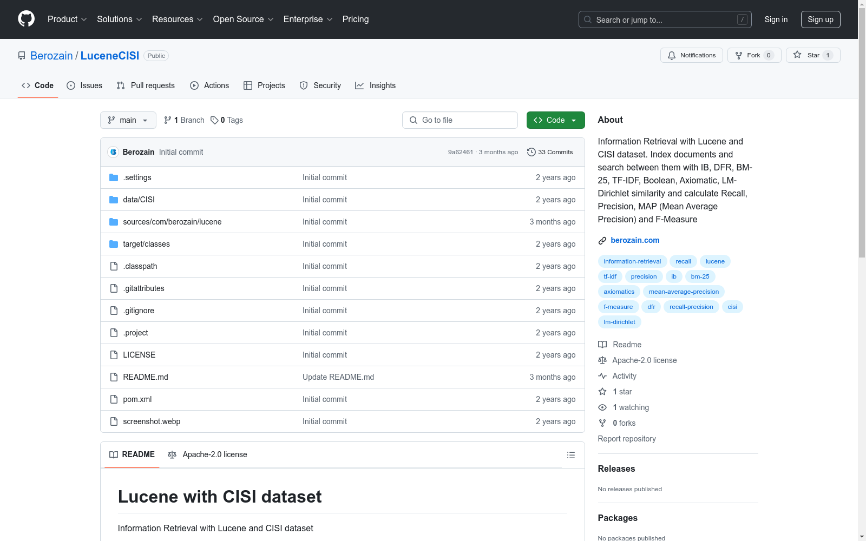Star the LuceneCISI repository
866x541 pixels.
(813, 55)
